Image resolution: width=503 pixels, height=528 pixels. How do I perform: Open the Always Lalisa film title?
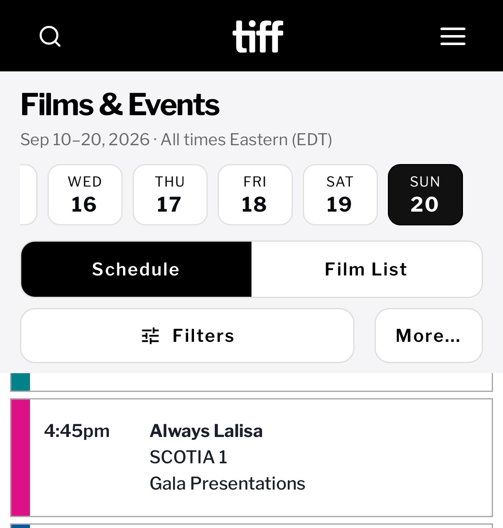[x=206, y=431]
